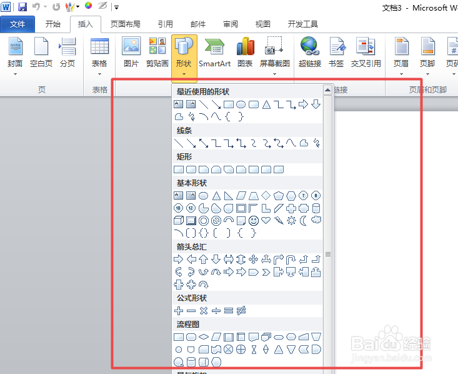The image size is (458, 374).
Task: Select the oval in 最近使用的形状
Action: pyautogui.click(x=241, y=104)
